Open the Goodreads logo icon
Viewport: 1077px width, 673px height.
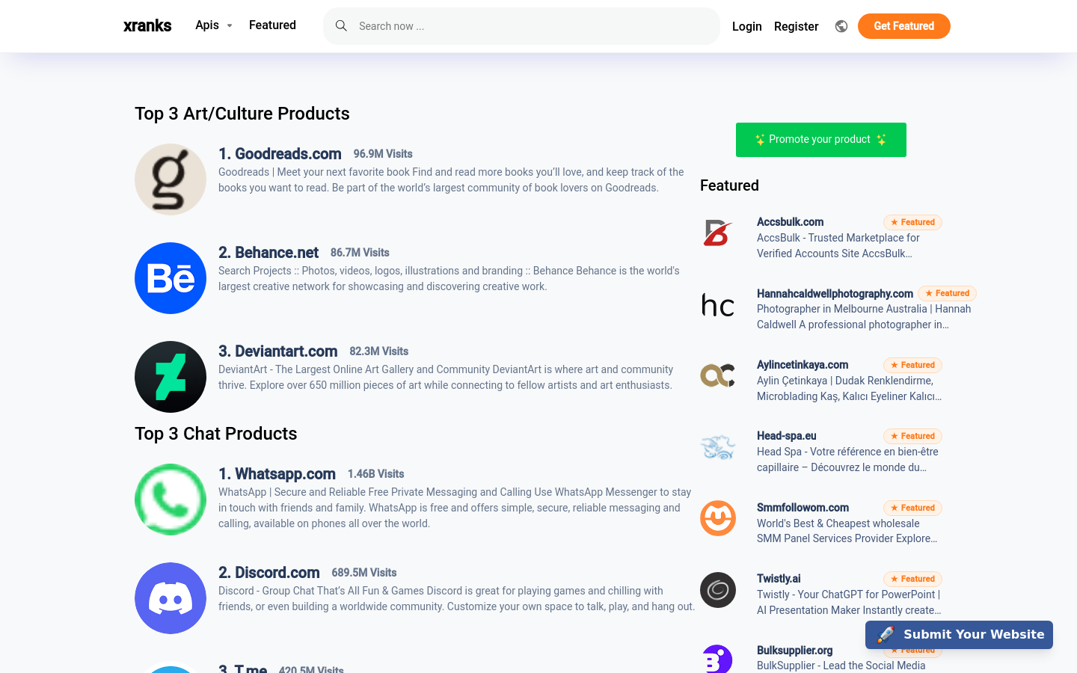[171, 179]
